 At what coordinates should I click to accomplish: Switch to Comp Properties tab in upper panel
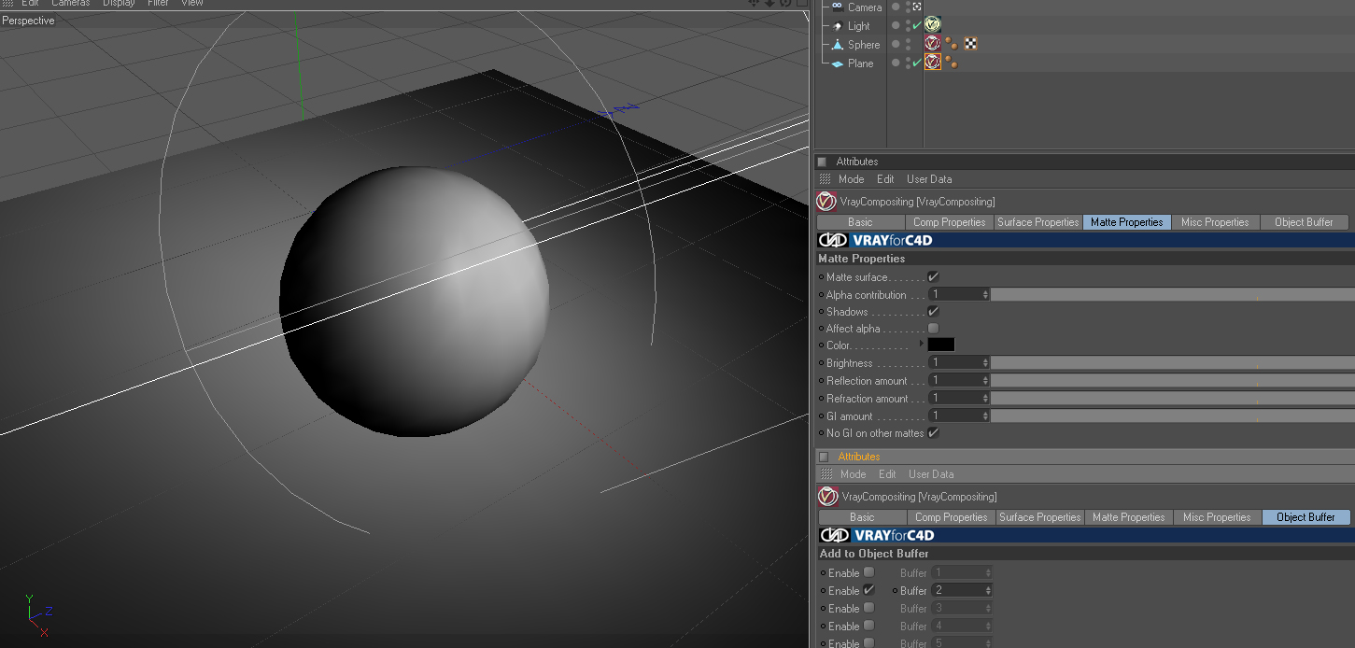[949, 222]
